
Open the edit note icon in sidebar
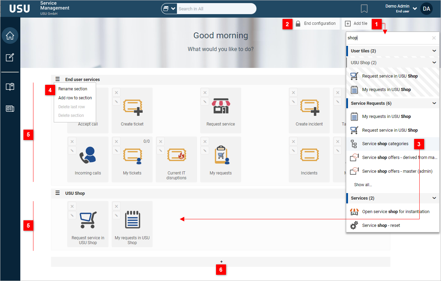pos(10,58)
